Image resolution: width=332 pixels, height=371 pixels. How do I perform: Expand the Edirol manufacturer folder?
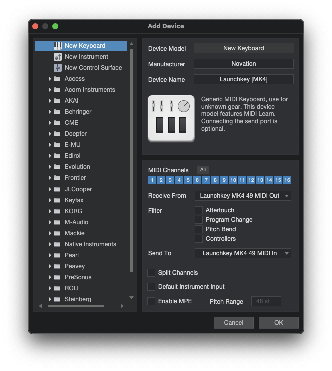coord(50,156)
